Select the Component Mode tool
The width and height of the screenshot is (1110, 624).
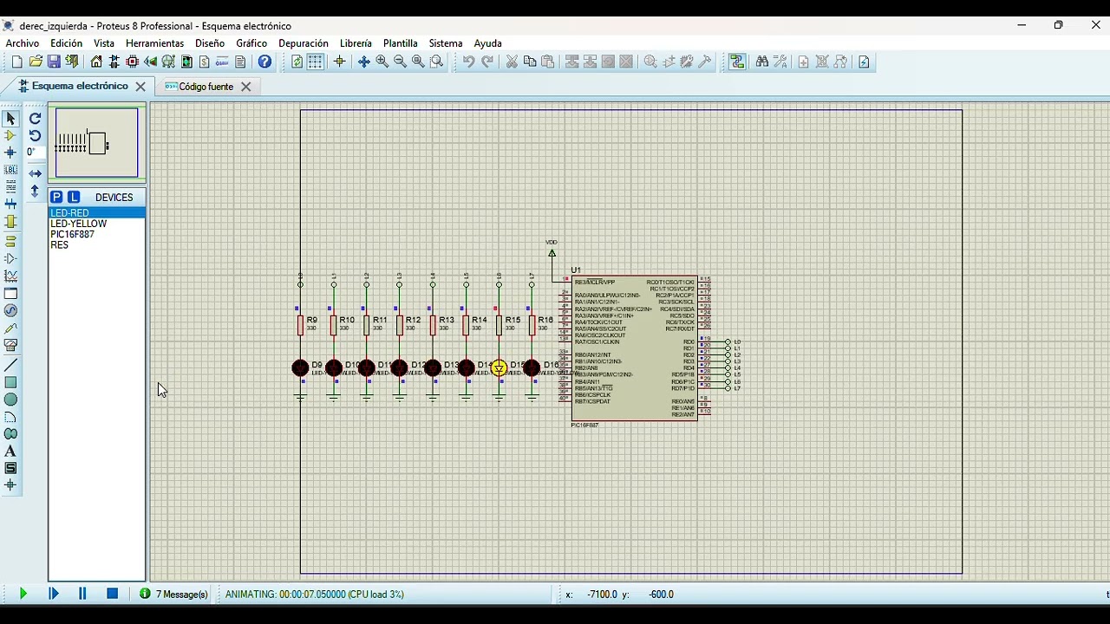pos(10,135)
